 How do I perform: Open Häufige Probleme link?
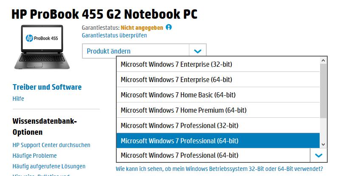point(34,156)
